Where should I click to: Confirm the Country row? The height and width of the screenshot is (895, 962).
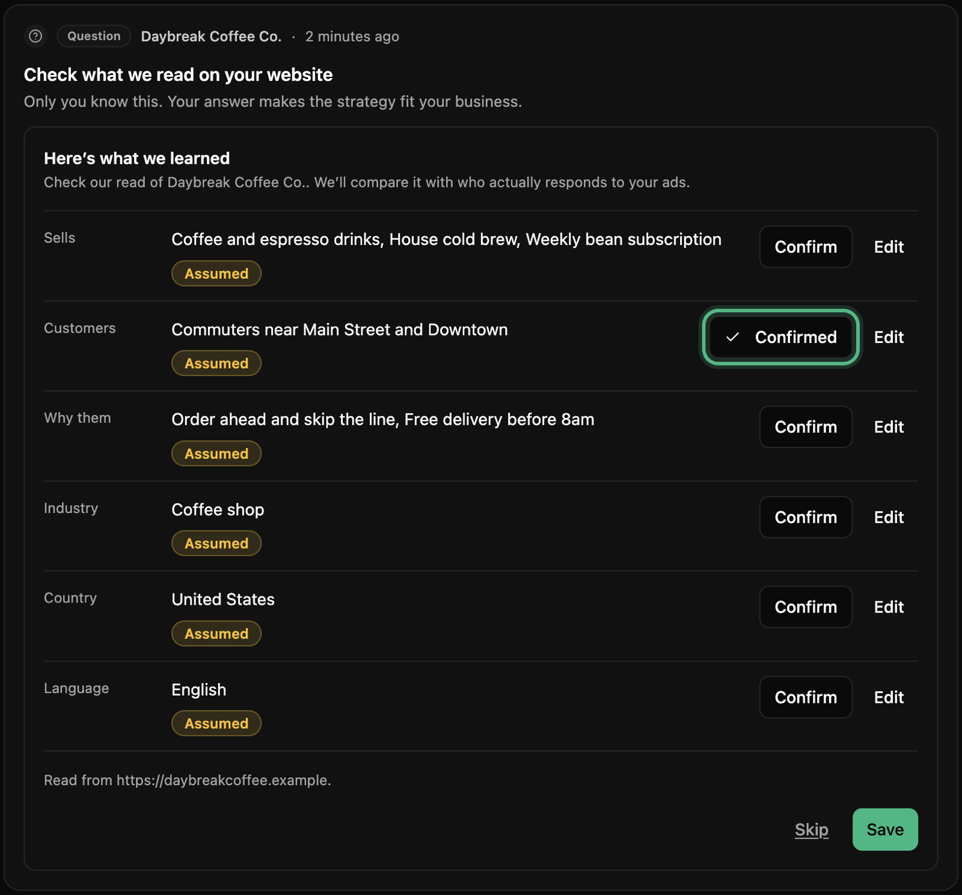coord(806,607)
